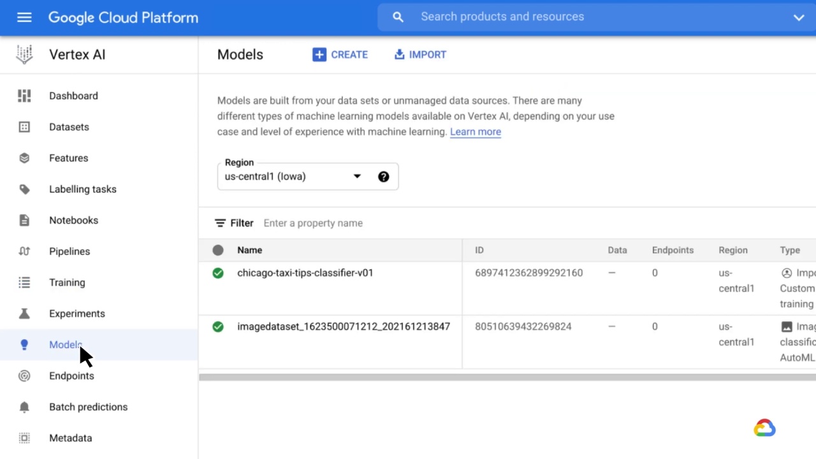Click the Vertex AI product logo icon
816x459 pixels.
coord(24,54)
